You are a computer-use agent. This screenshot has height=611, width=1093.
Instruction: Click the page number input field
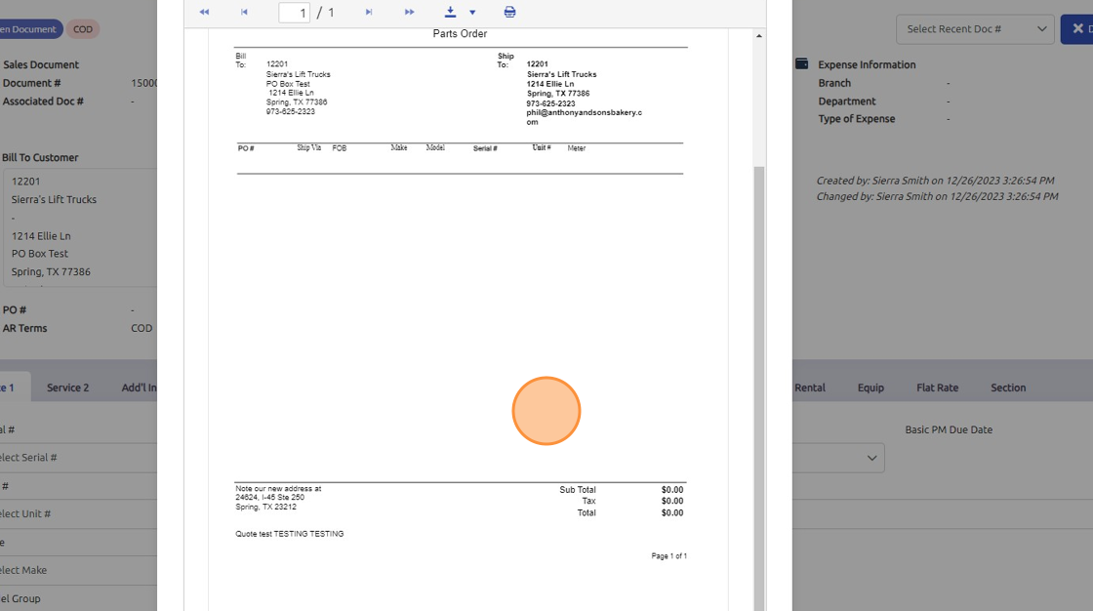(x=294, y=13)
